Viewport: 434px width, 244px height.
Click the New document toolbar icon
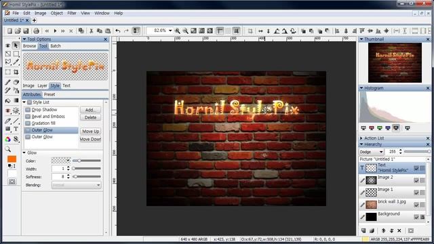pyautogui.click(x=9, y=30)
